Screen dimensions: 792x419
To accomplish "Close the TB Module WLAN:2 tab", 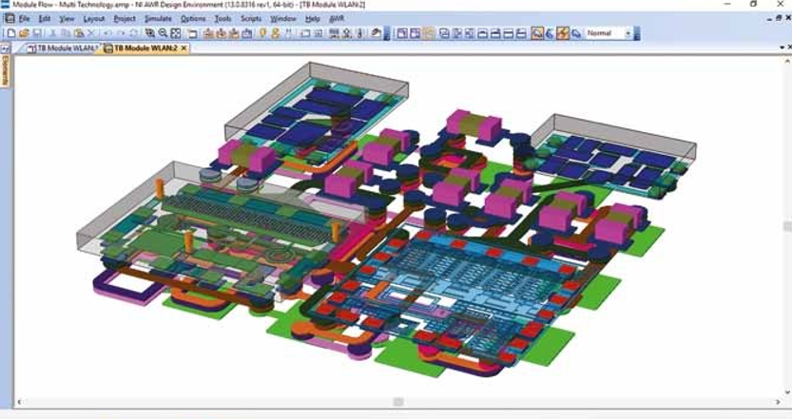I will tap(184, 48).
